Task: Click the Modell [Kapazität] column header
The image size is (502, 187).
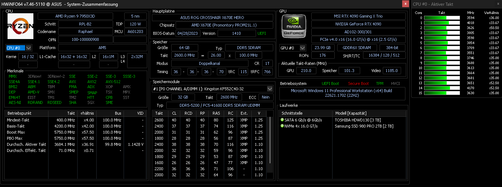Action: (369, 113)
